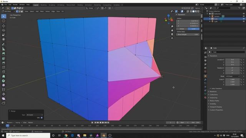The width and height of the screenshot is (246, 138).
Task: Select the Rotate tool
Action: [3, 30]
